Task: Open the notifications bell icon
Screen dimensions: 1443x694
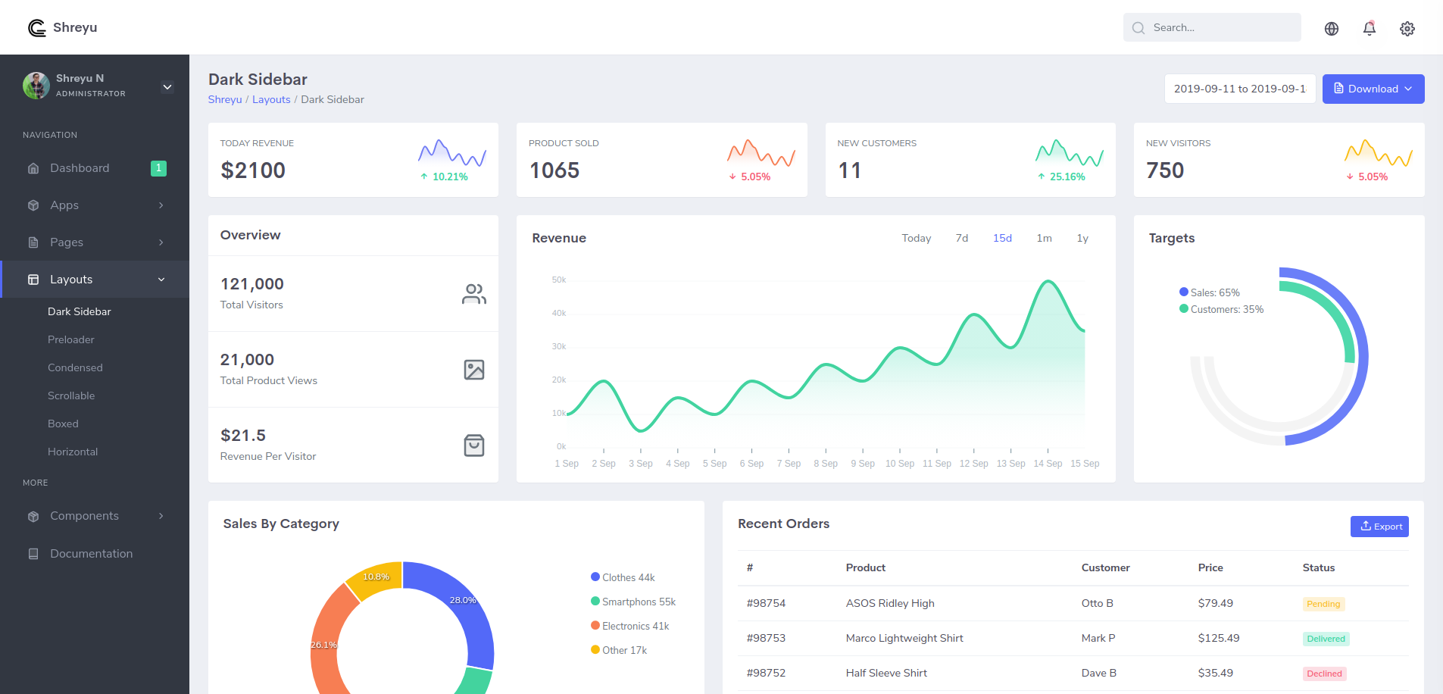Action: (x=1370, y=28)
